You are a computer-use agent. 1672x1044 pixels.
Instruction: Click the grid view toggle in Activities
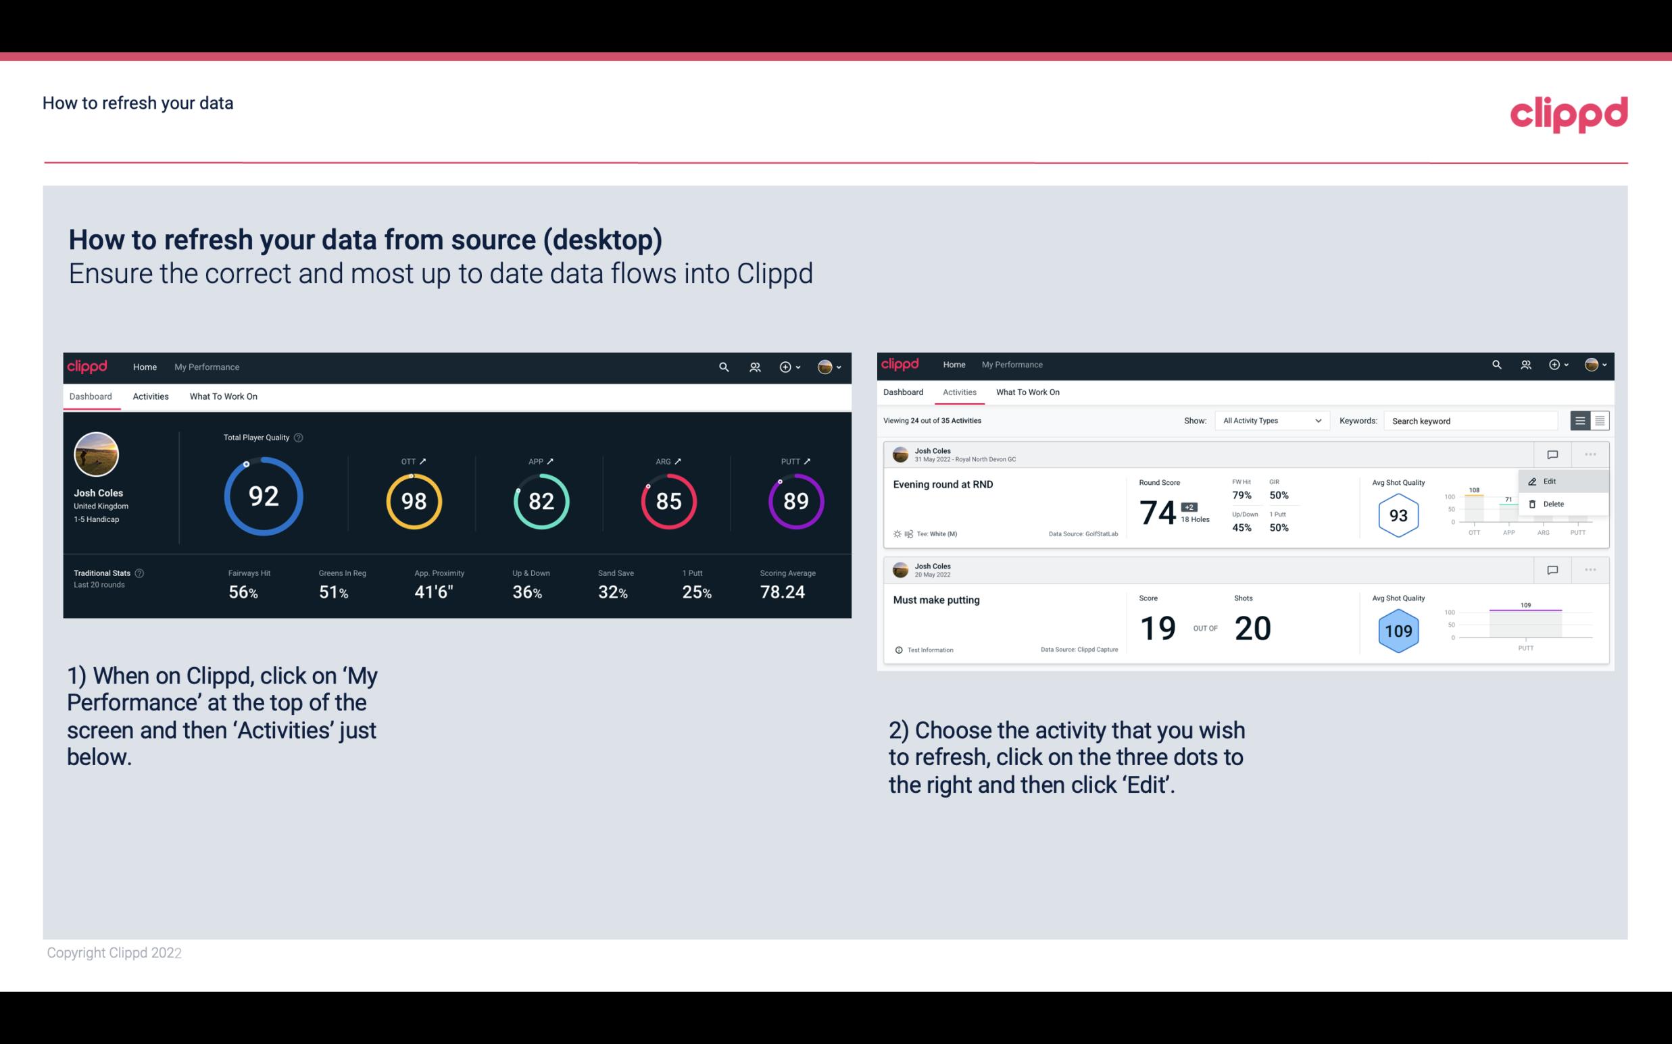pos(1598,420)
